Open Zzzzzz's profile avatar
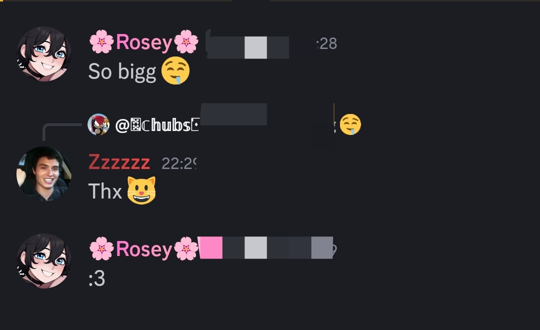This screenshot has width=540, height=330. (x=44, y=174)
